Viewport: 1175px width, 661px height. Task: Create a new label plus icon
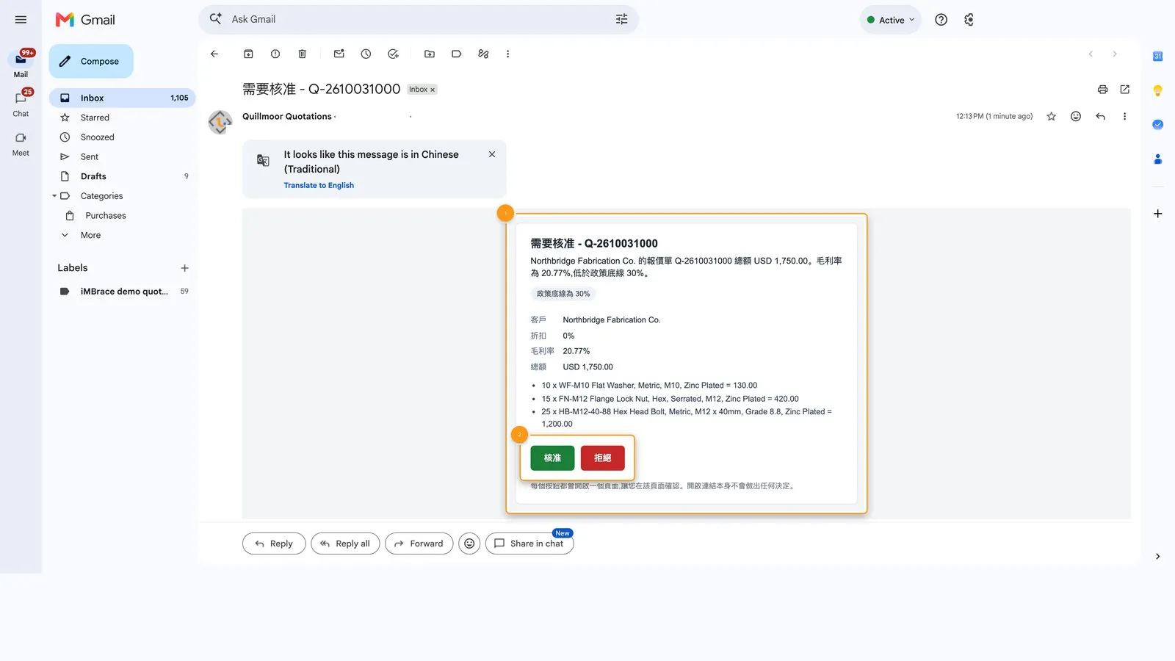point(184,268)
